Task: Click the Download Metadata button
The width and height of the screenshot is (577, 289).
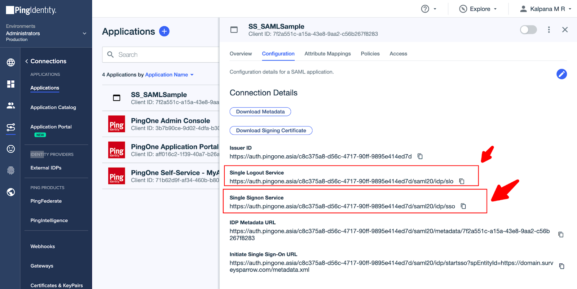Action: 260,112
